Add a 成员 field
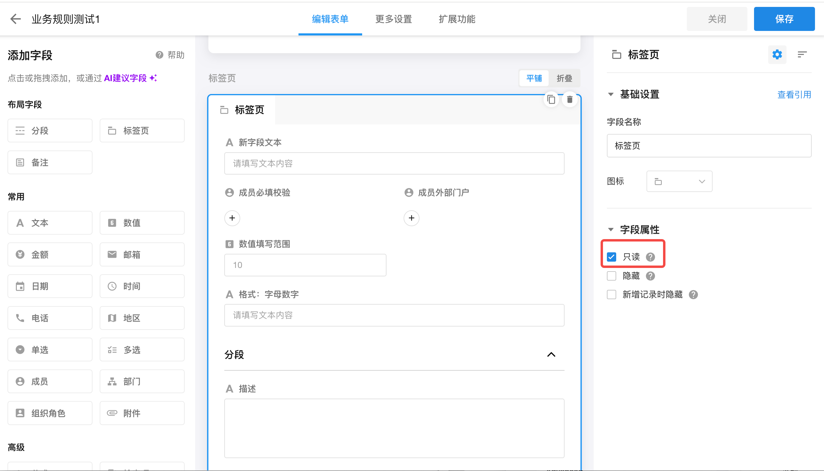824x471 pixels. point(50,381)
